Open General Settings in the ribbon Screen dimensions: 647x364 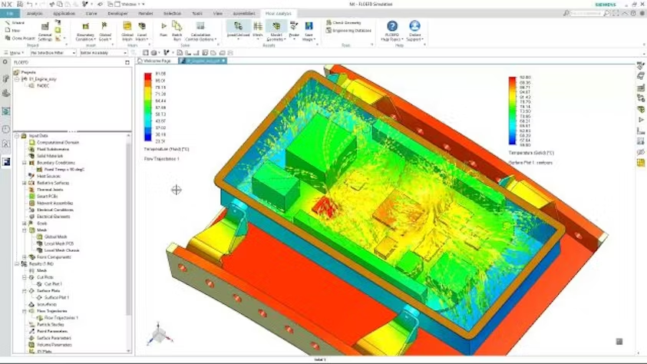45,31
